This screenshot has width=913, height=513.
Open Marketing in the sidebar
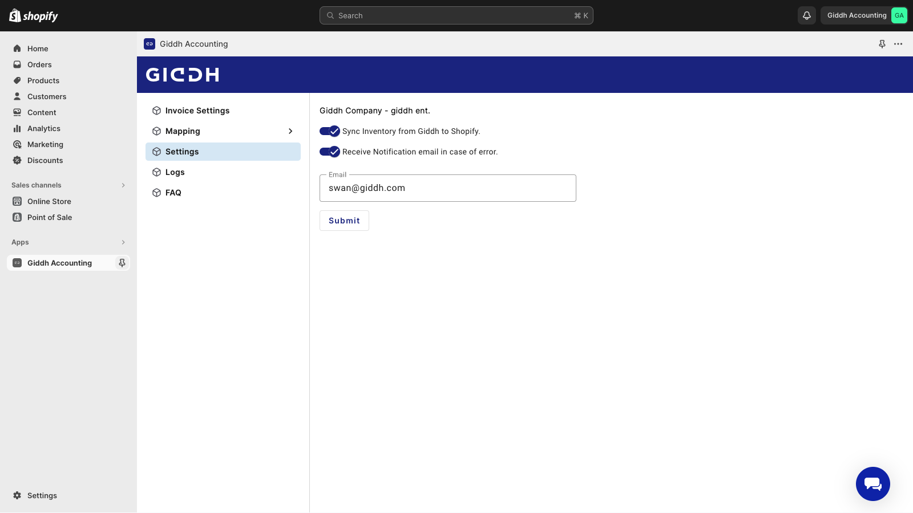coord(68,144)
